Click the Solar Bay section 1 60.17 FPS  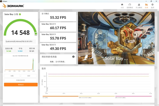[x=58, y=28]
